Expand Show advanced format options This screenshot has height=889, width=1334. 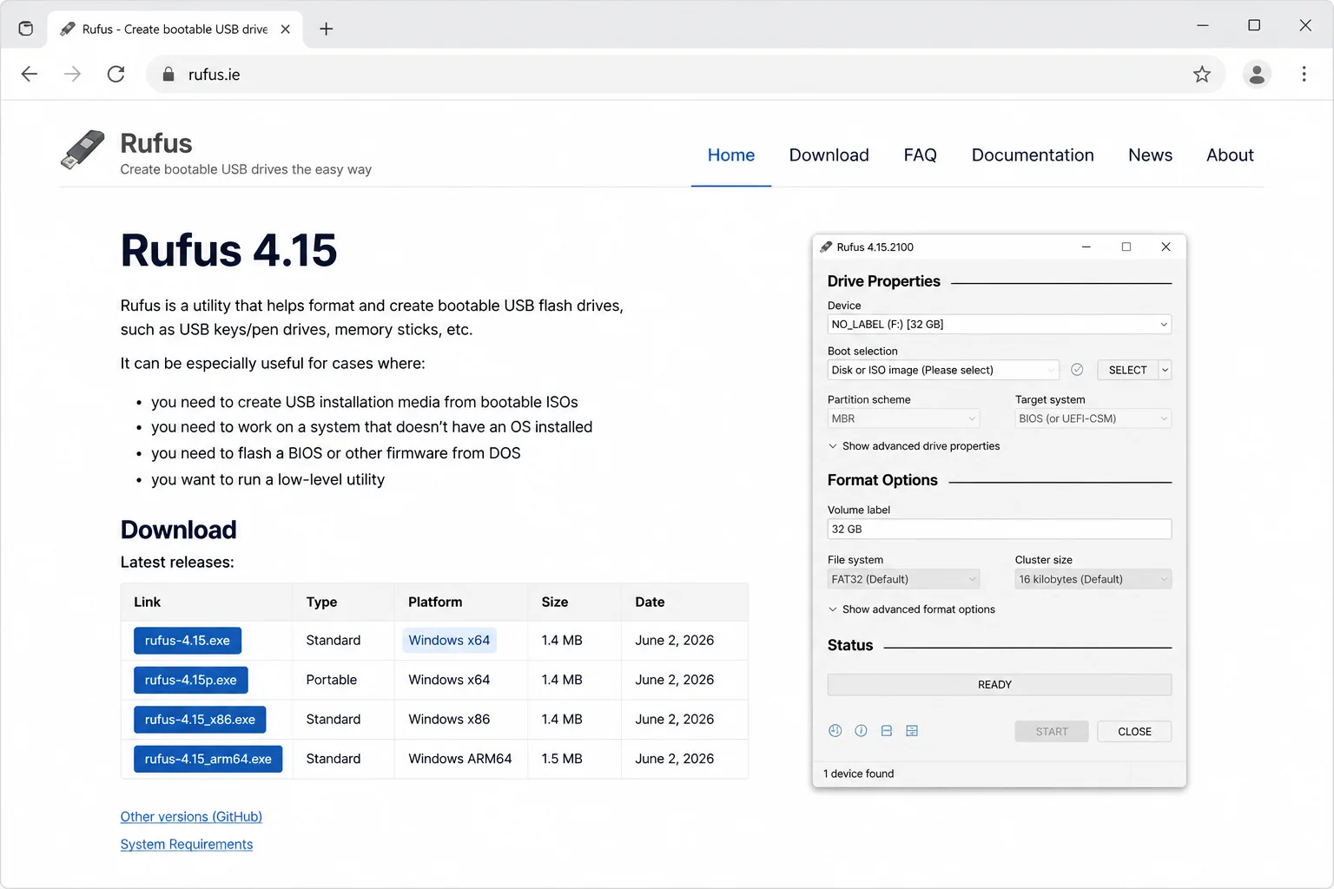coord(911,609)
